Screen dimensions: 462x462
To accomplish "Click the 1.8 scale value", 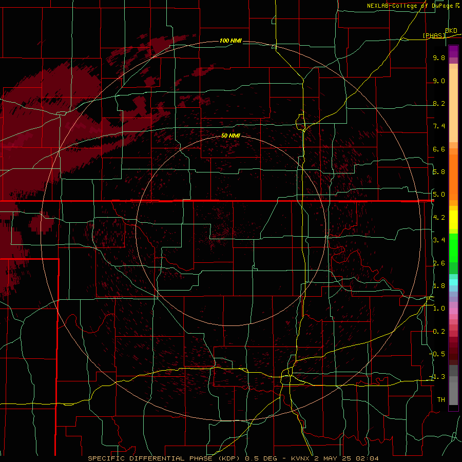I will pyautogui.click(x=439, y=286).
